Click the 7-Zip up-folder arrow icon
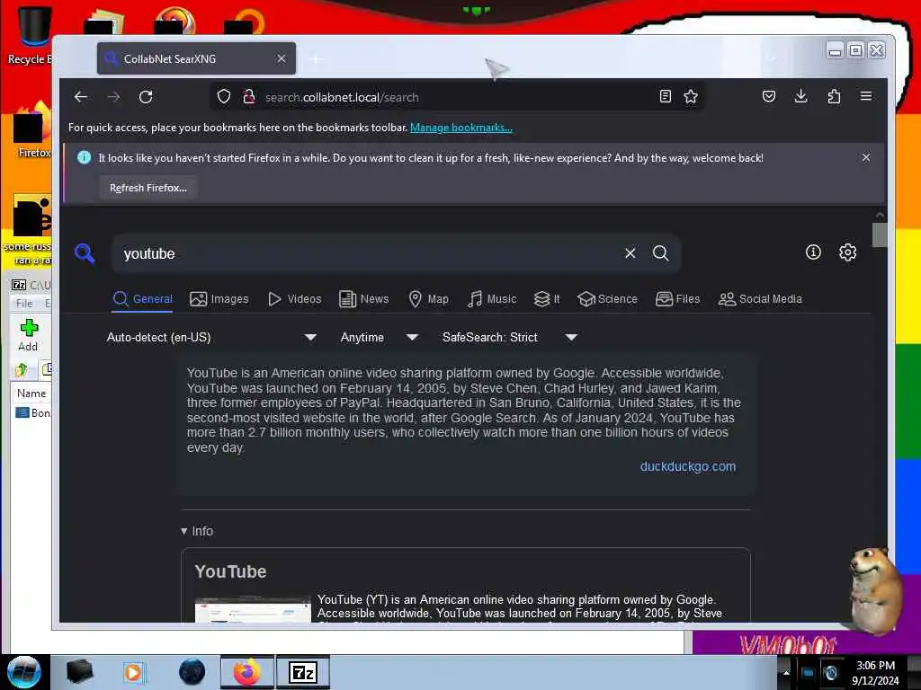The width and height of the screenshot is (921, 690). click(x=22, y=369)
